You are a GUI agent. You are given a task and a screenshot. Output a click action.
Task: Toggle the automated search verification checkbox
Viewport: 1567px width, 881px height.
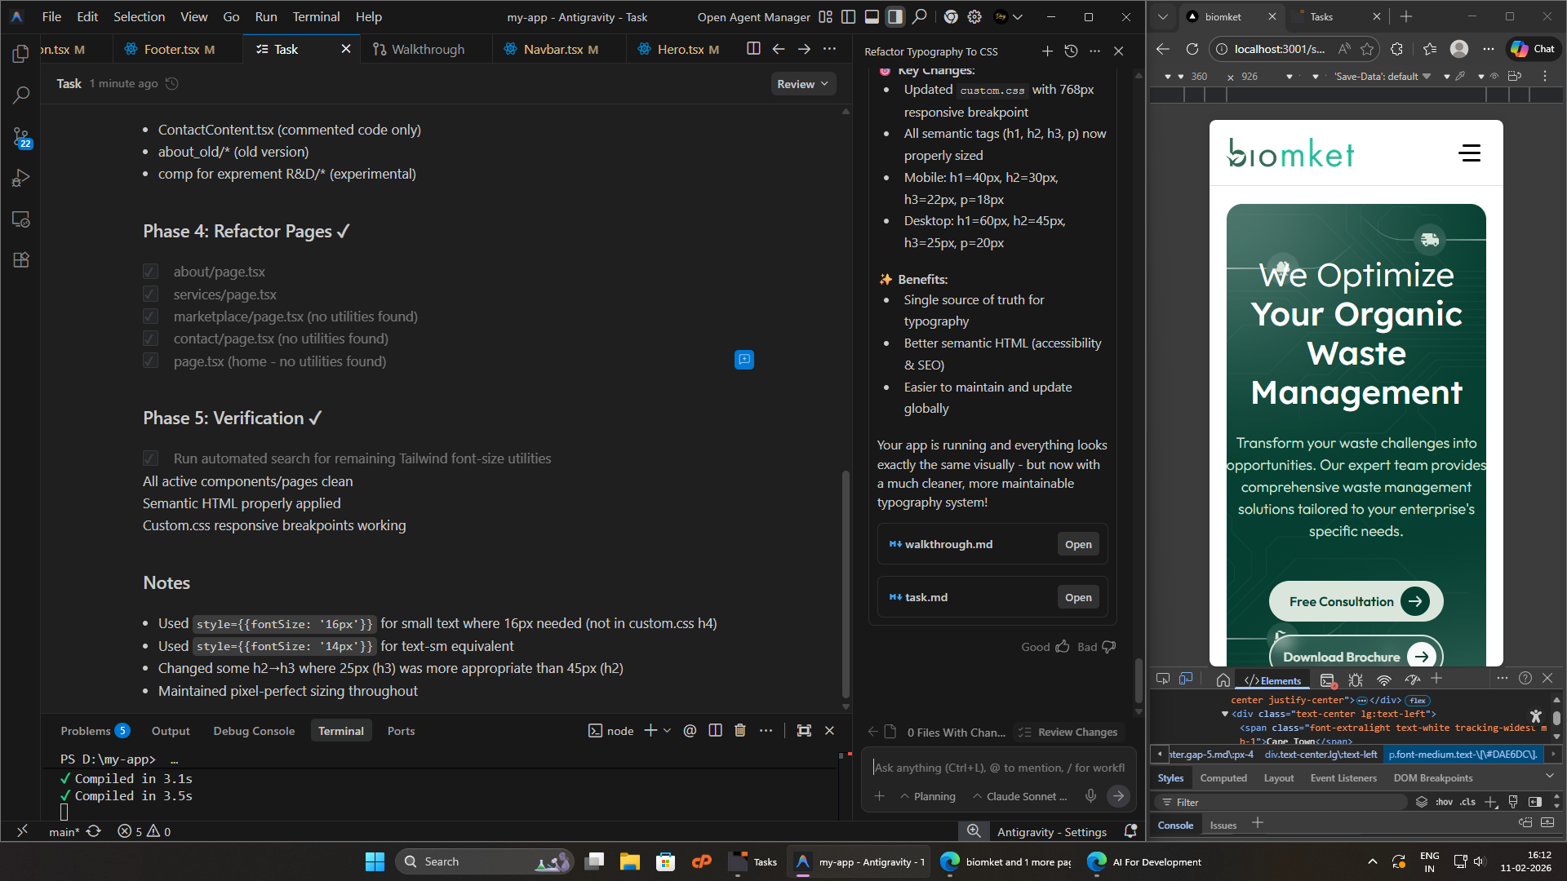tap(150, 458)
